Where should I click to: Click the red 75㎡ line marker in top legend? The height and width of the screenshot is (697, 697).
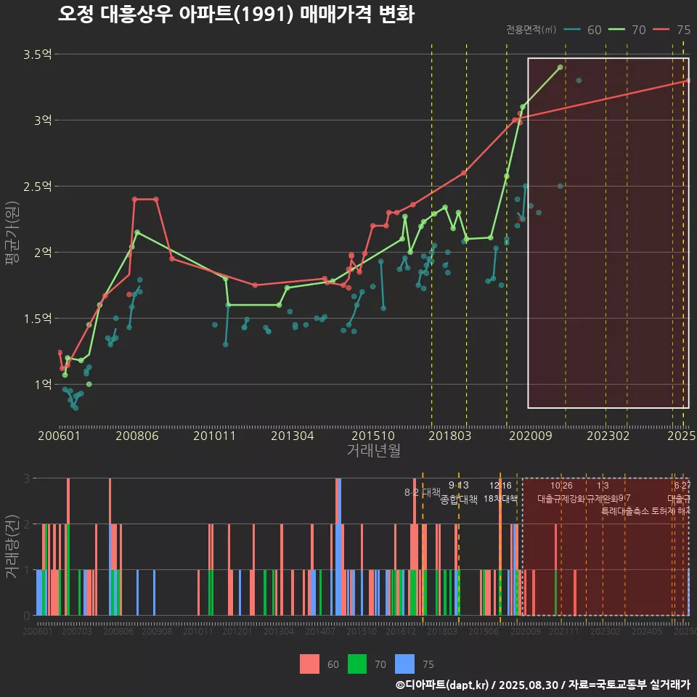tap(662, 30)
